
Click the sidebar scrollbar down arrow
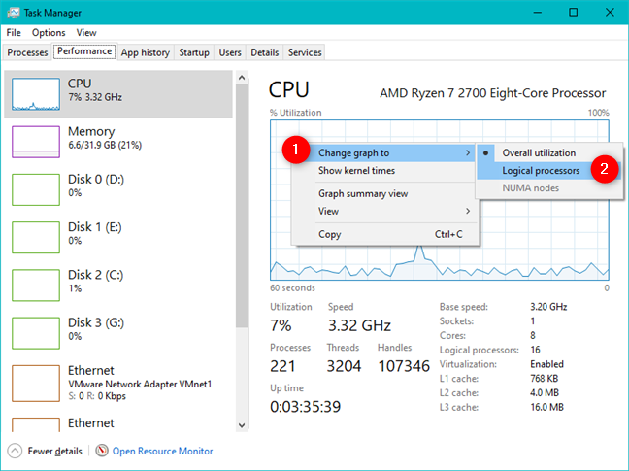242,425
